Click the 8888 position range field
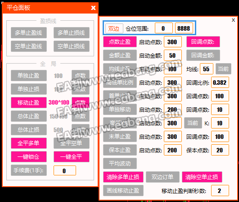Screen dimensions: 239x202 pyautogui.click(x=184, y=28)
